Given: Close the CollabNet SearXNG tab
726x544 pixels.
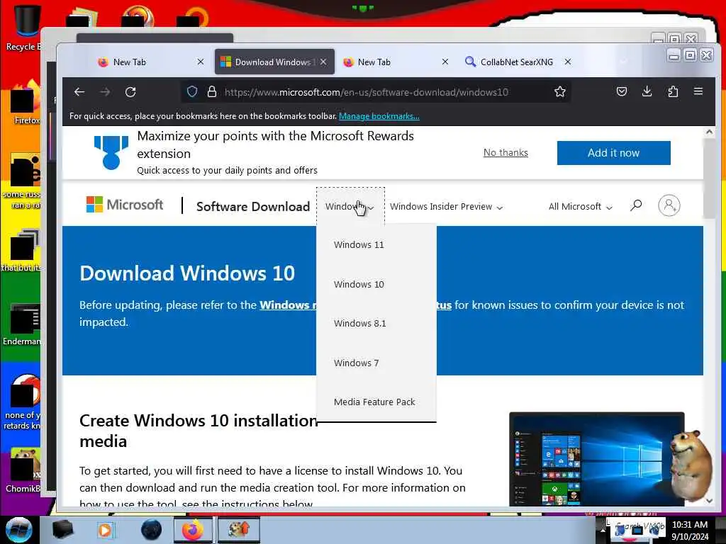Looking at the screenshot, I should (568, 62).
